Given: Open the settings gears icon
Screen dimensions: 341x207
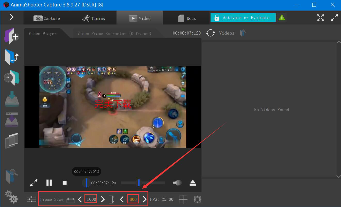Looking at the screenshot, I should [12, 197].
